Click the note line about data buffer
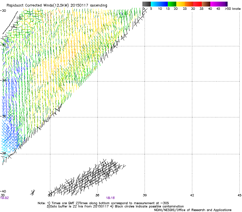This screenshot has height=212, width=242. click(115, 206)
